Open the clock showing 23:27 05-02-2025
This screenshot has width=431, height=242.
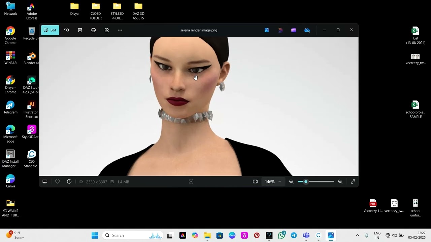417,235
